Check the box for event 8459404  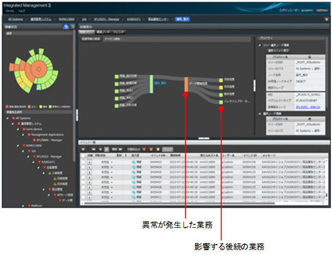[x=83, y=167]
